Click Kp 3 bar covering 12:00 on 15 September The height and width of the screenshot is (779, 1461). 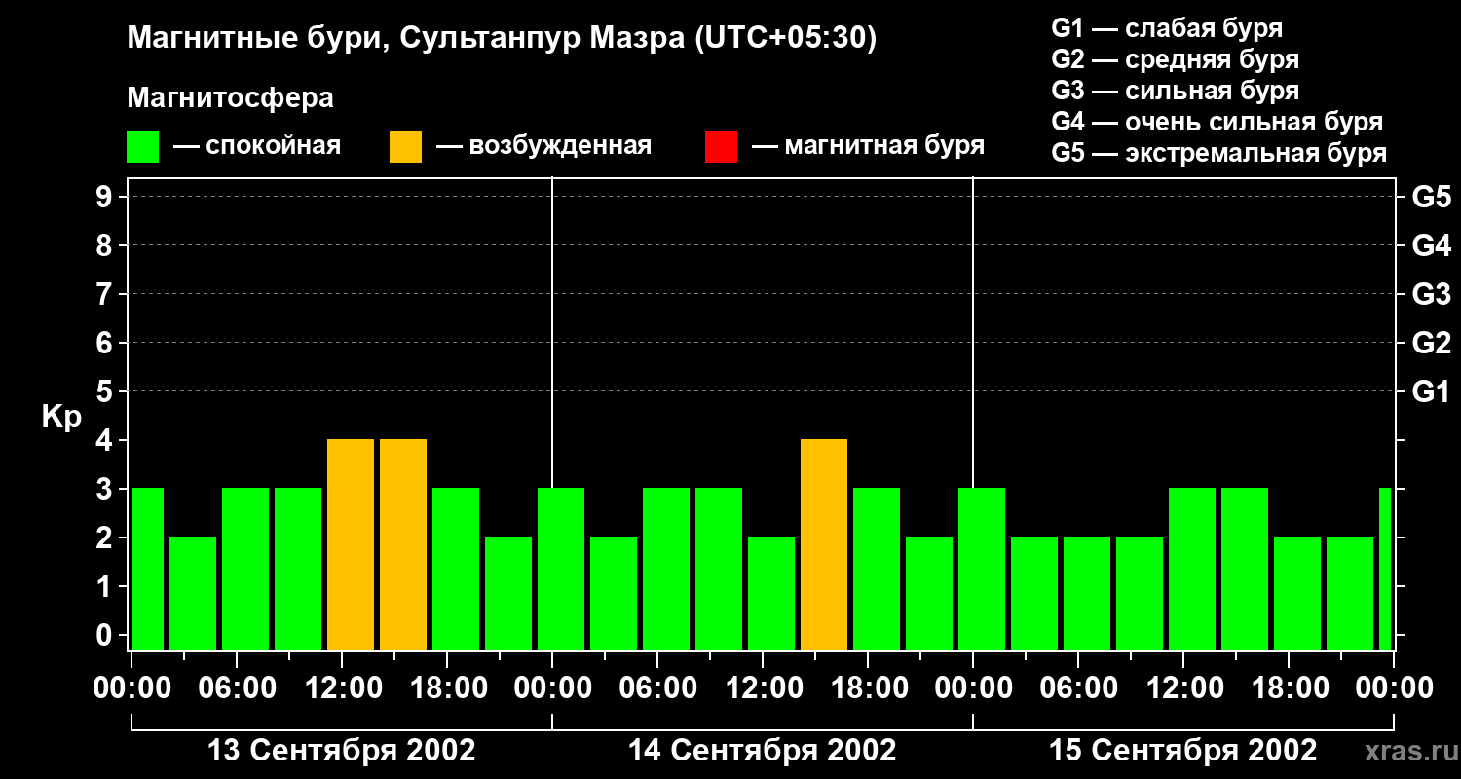(x=1192, y=570)
